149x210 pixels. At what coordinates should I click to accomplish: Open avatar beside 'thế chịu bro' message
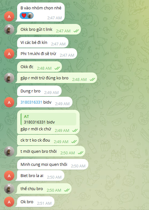(9, 189)
